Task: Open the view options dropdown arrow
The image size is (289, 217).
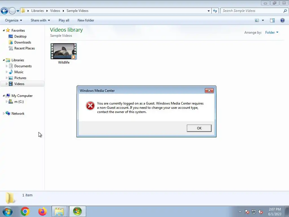Action: pos(263,20)
